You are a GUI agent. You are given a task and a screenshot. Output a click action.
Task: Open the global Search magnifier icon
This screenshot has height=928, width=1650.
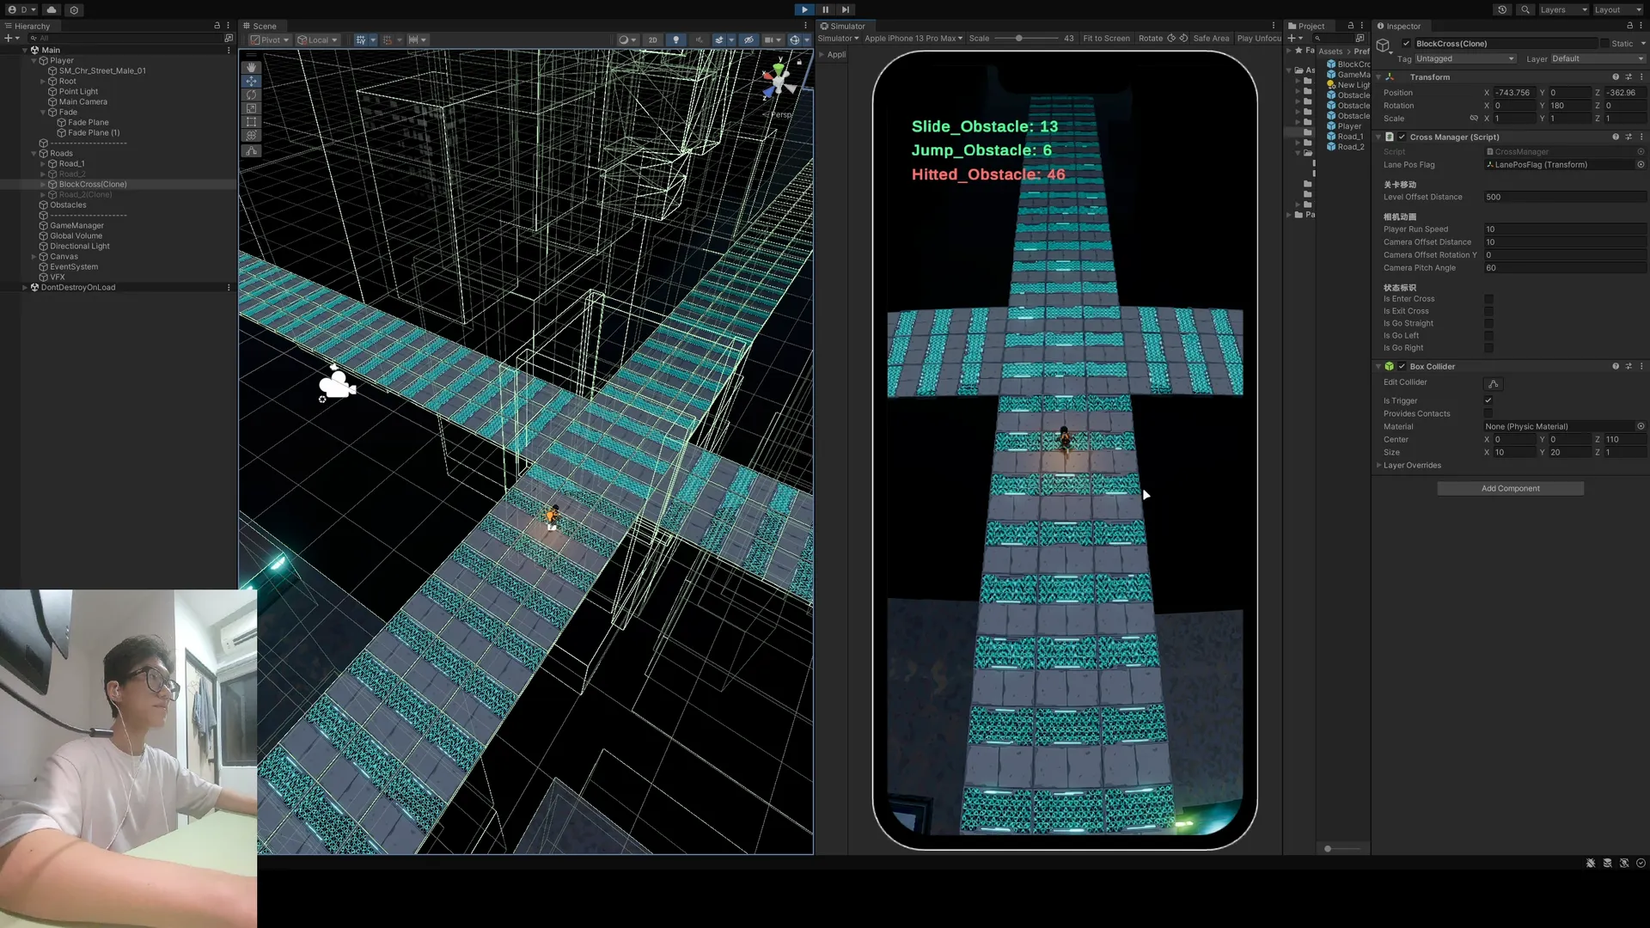pyautogui.click(x=1525, y=9)
